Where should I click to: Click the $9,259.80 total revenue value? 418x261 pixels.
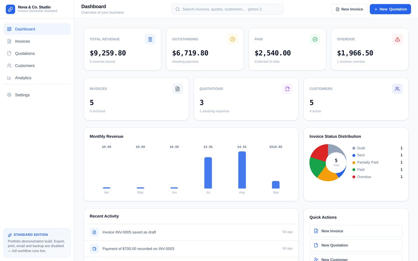(x=108, y=53)
